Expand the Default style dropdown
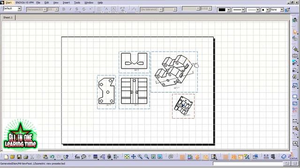 (x=19, y=8)
